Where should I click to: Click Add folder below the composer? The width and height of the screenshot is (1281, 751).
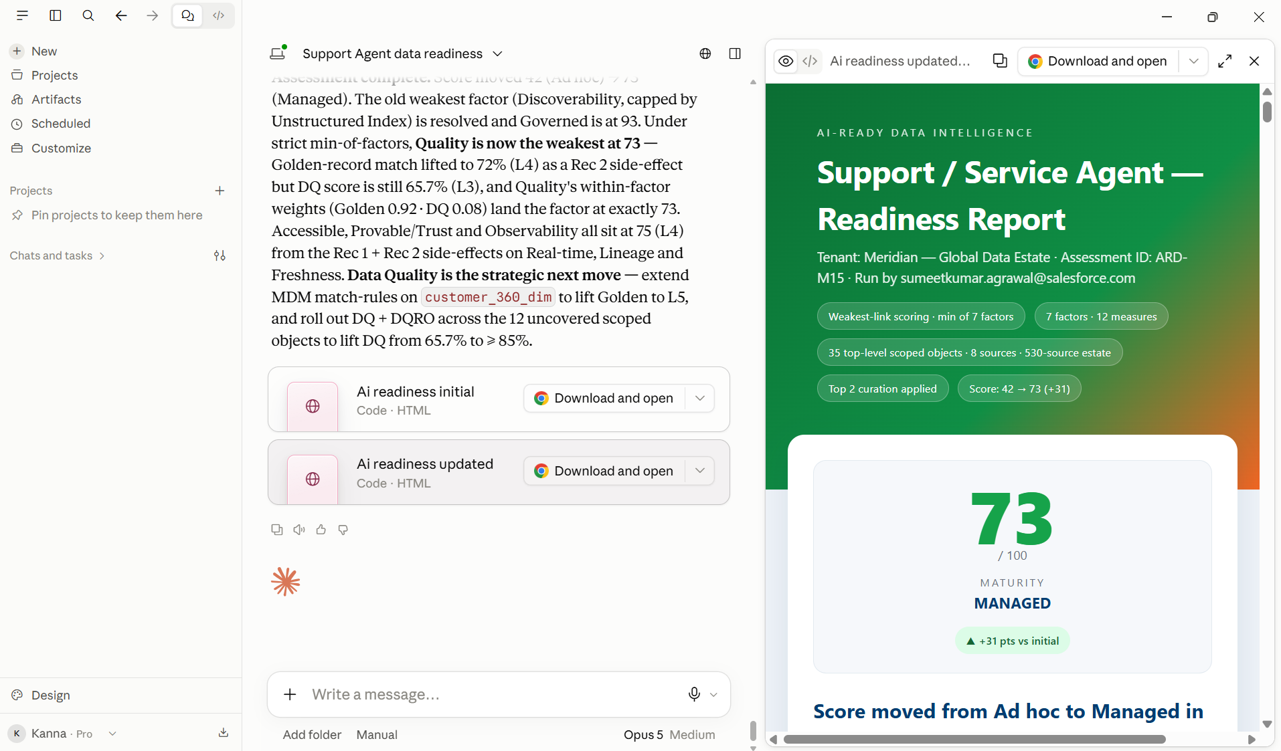[x=312, y=734]
